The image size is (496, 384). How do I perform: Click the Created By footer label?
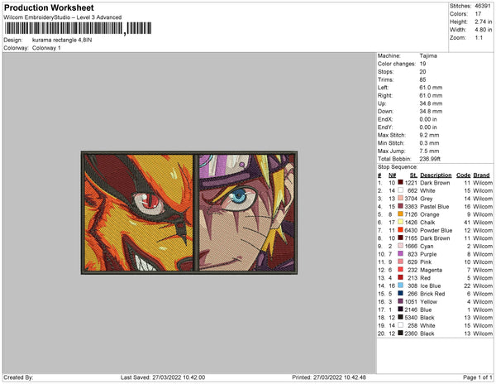pos(18,377)
